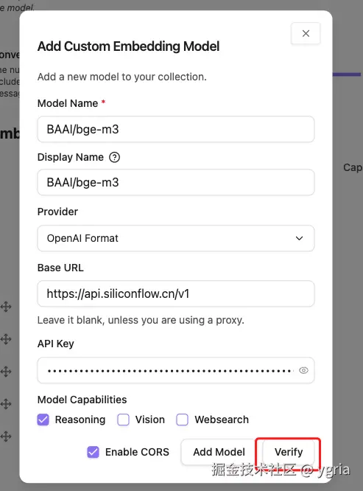Click the topmost move handle behind the dialog
Screen dimensions: 363x491
(6, 307)
